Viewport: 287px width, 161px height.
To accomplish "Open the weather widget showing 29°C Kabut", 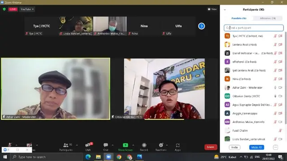I will 225,157.
